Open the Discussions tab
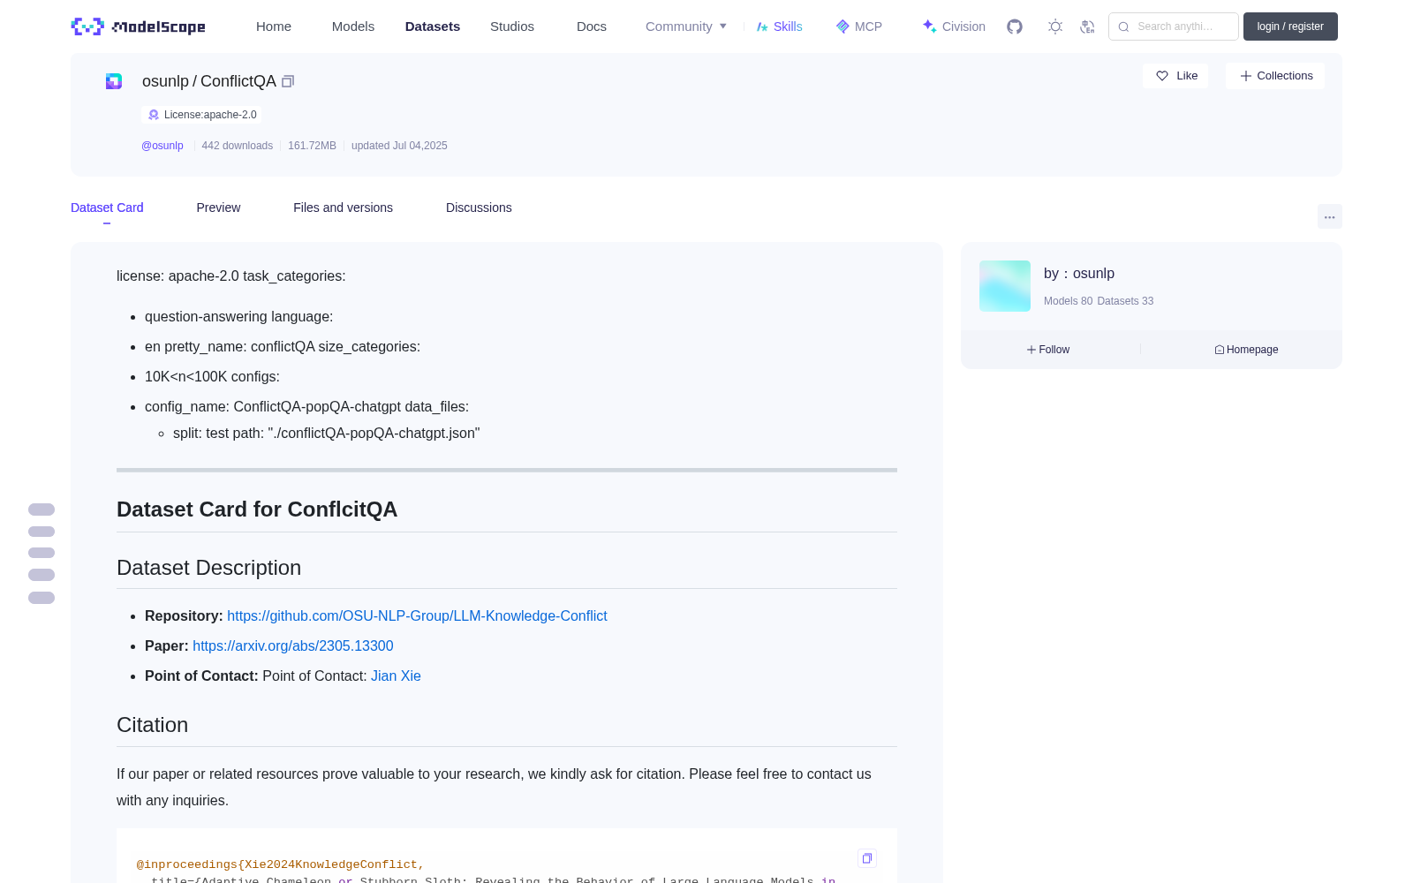Viewport: 1413px width, 883px height. [479, 208]
